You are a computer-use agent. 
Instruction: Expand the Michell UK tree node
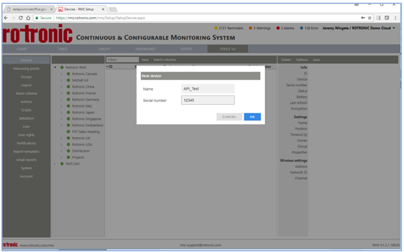pos(62,80)
